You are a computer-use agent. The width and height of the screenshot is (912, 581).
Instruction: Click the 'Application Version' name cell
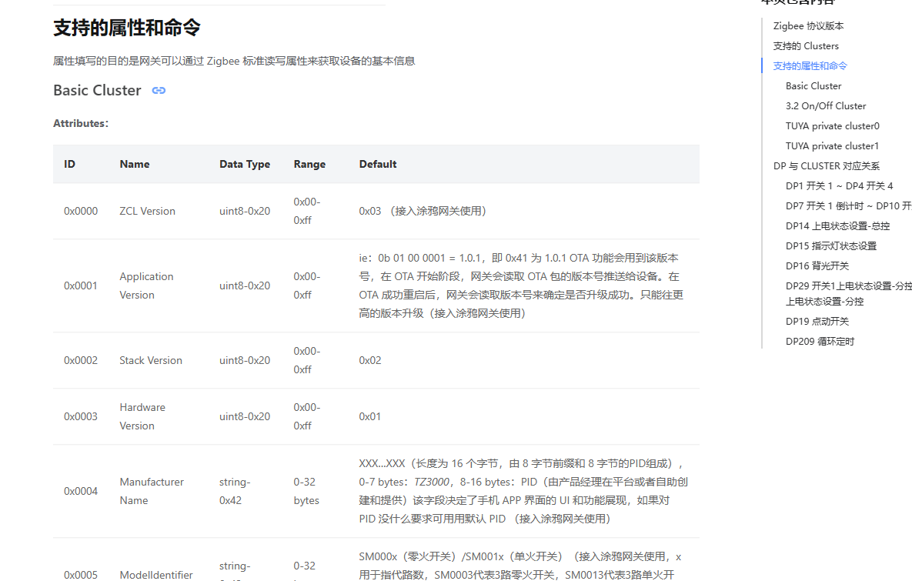tap(146, 285)
